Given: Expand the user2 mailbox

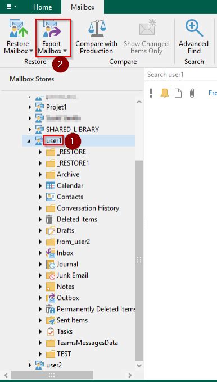Looking at the screenshot, I should click(x=30, y=365).
